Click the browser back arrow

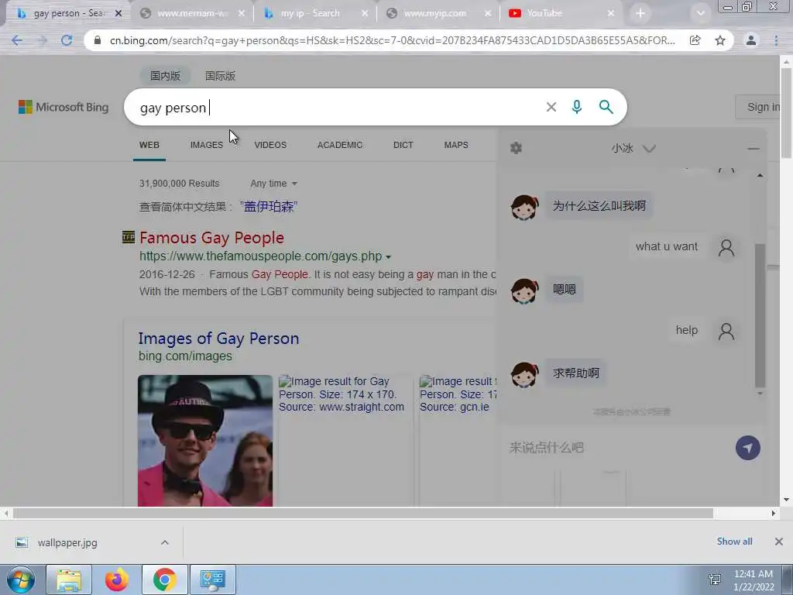tap(17, 40)
